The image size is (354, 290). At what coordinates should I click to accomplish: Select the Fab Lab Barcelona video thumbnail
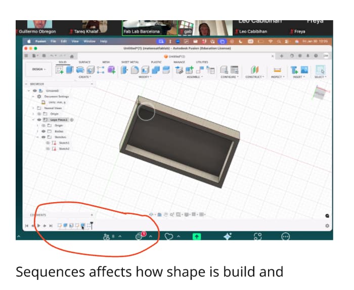150,28
